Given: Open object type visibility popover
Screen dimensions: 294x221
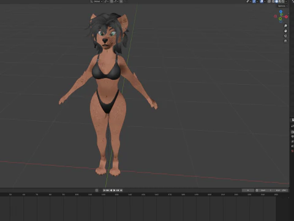Looking at the screenshot, I should [x=249, y=1].
